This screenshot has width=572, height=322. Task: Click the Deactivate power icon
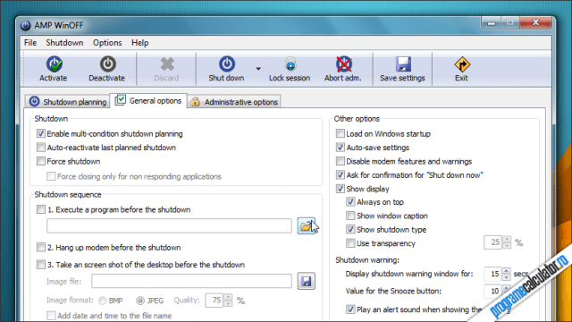107,64
